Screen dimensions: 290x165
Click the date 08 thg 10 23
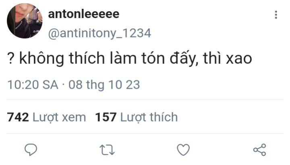click(x=104, y=85)
